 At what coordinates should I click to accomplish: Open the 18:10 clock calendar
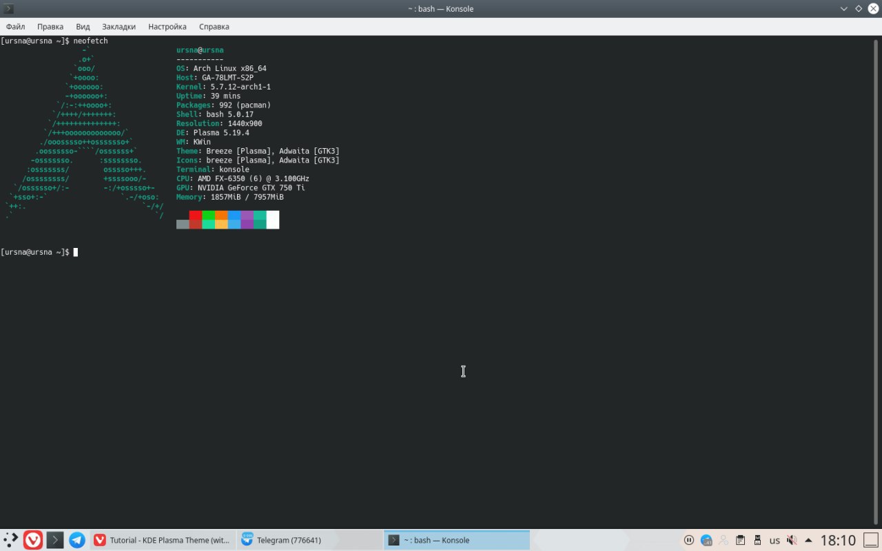[838, 541]
